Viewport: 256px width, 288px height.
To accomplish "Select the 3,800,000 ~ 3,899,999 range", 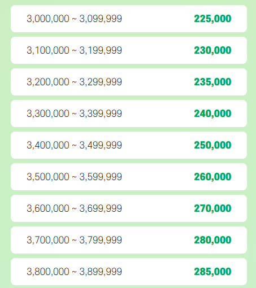I will coord(74,272).
